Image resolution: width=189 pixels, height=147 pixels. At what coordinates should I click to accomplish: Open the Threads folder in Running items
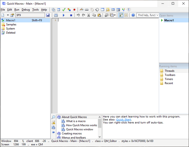169,71
